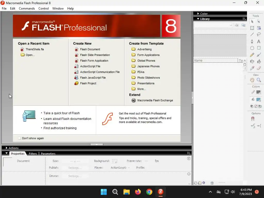Screen dimensions: 264x198
Task: Select the Rectangle tool
Action: pos(259,48)
